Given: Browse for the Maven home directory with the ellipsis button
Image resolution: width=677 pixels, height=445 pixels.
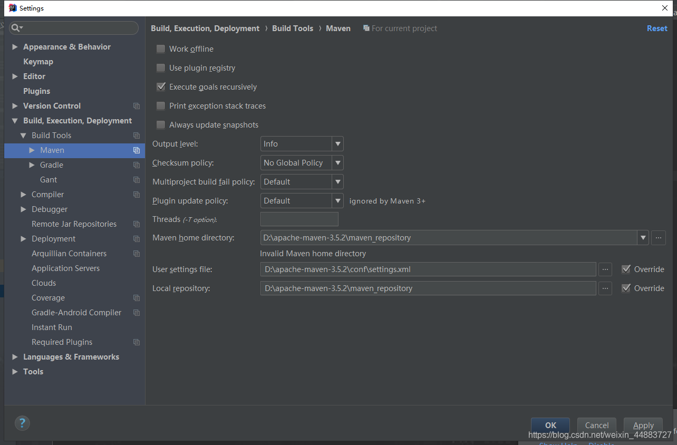Looking at the screenshot, I should [x=659, y=238].
